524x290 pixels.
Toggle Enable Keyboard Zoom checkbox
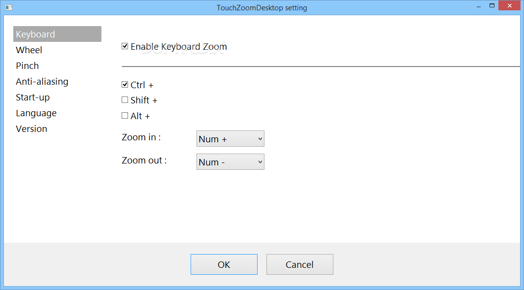[125, 46]
